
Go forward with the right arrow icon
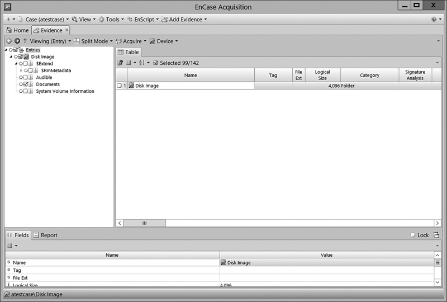17,41
